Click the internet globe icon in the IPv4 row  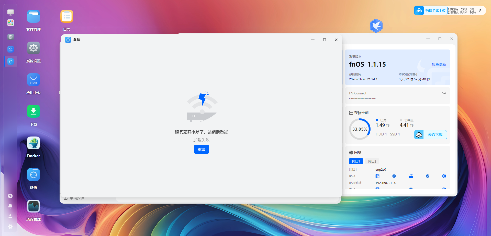click(444, 176)
